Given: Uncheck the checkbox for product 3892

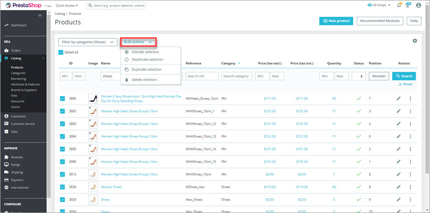Looking at the screenshot, I should pyautogui.click(x=62, y=111).
